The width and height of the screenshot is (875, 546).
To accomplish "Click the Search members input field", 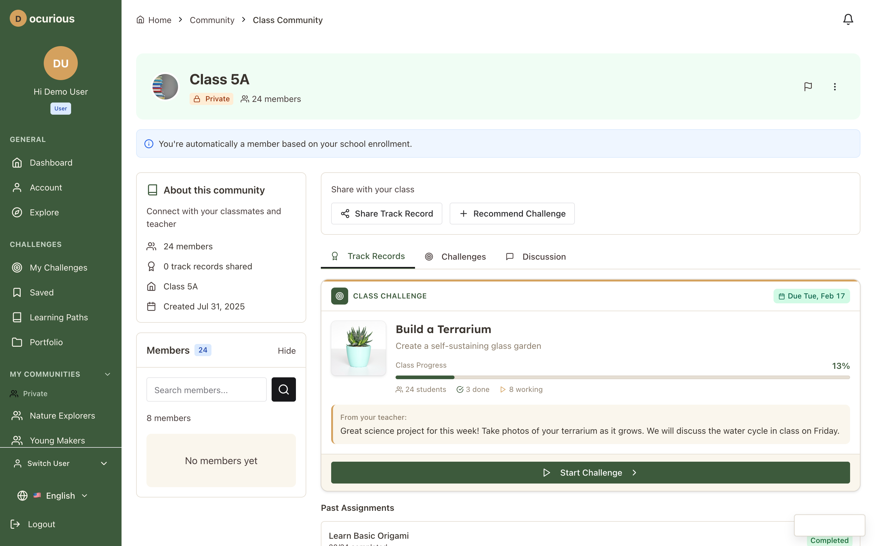I will pos(206,390).
